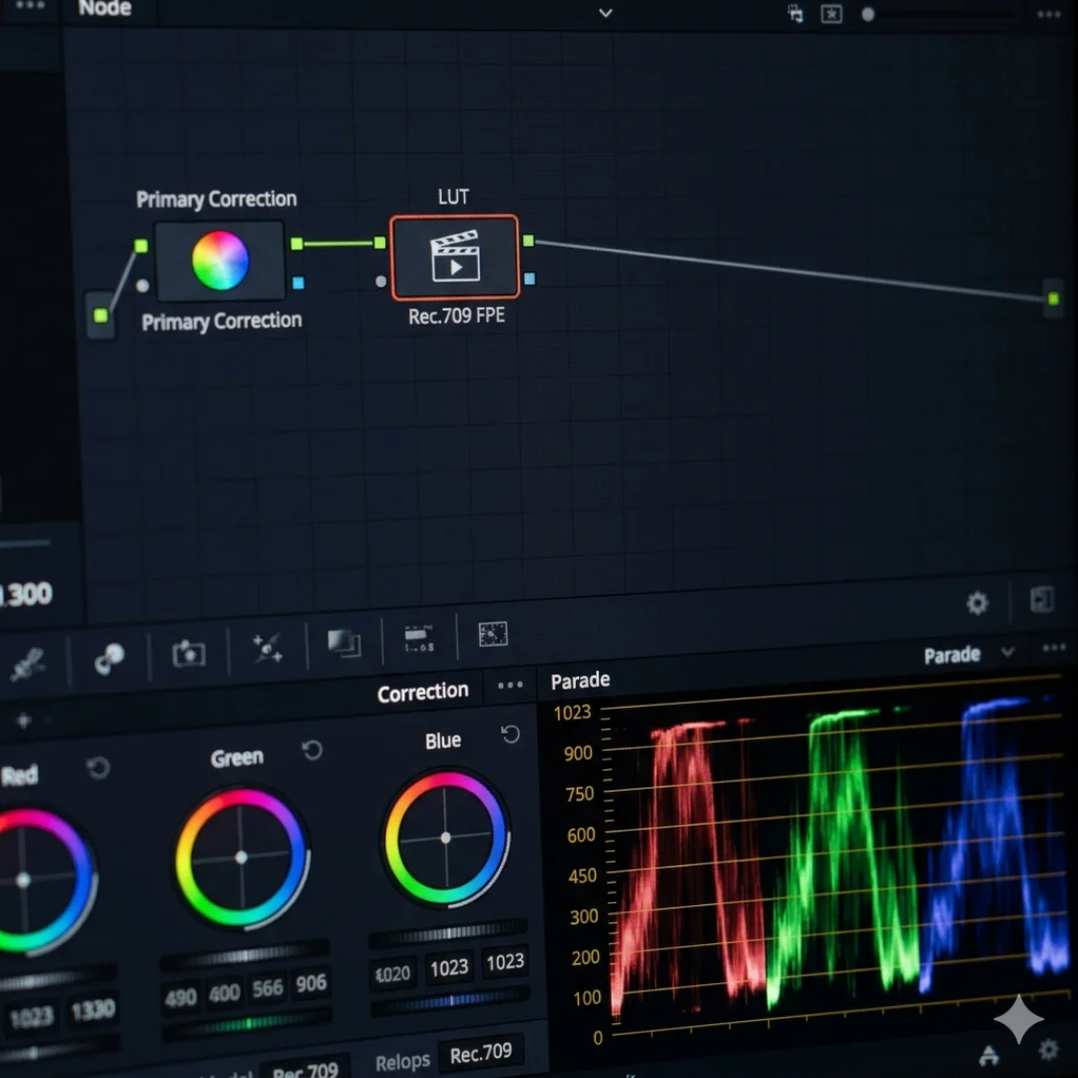Image resolution: width=1078 pixels, height=1078 pixels.
Task: Open the color wheels palette icon
Action: tap(109, 659)
